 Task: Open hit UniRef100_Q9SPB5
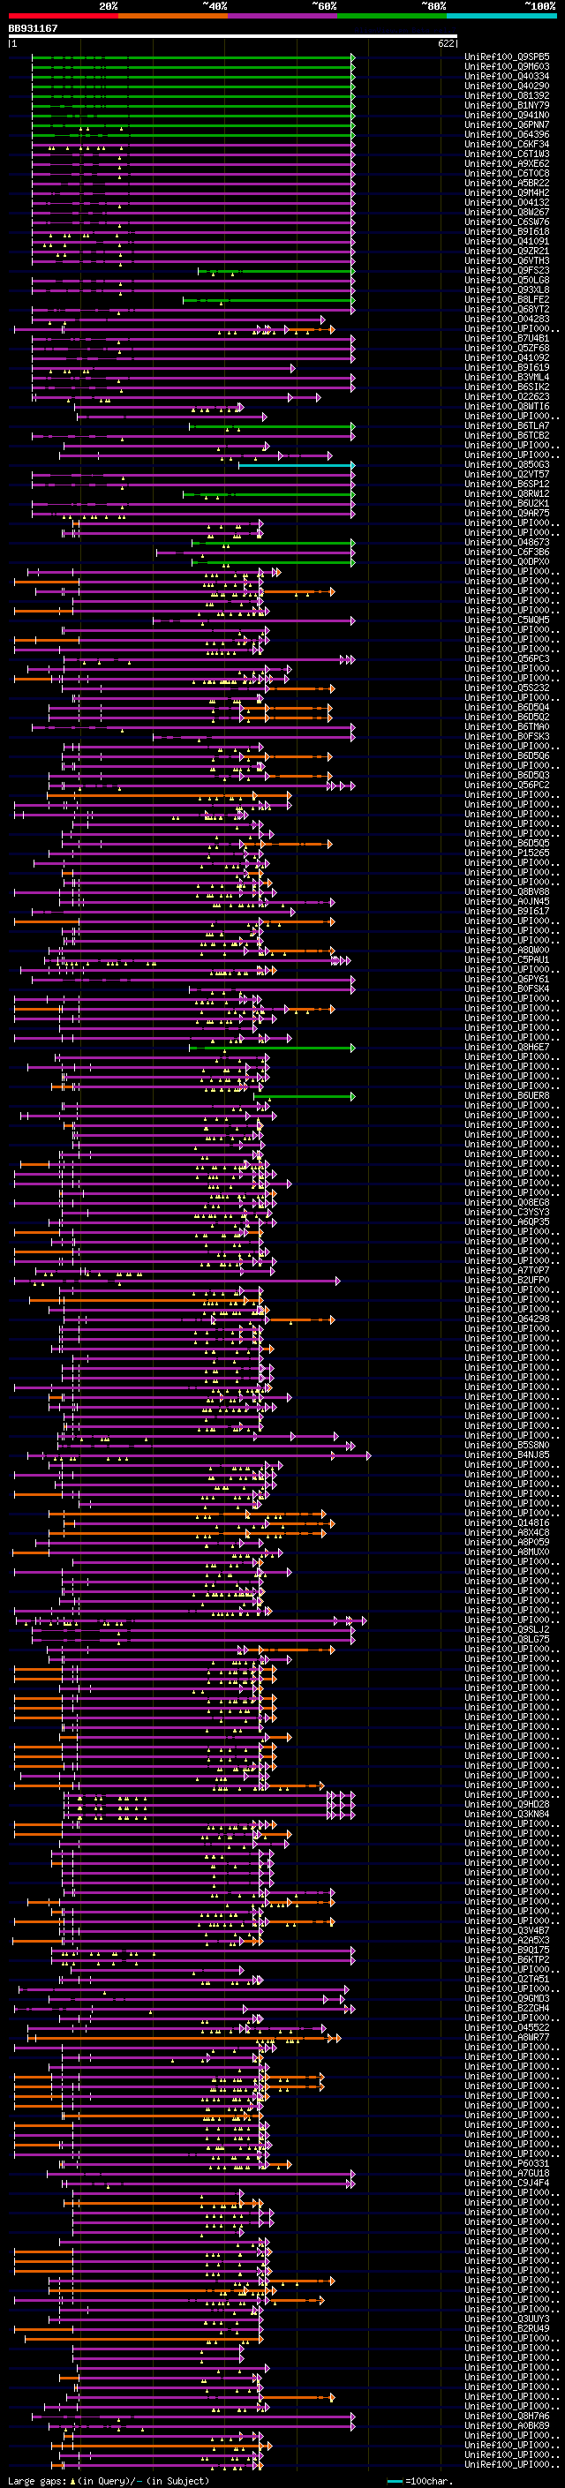(x=507, y=57)
